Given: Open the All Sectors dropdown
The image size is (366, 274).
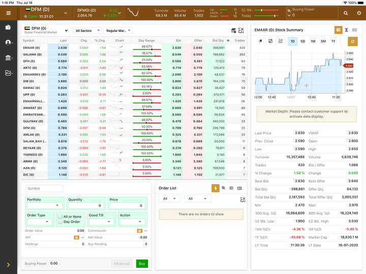Looking at the screenshot, I should click(x=87, y=31).
